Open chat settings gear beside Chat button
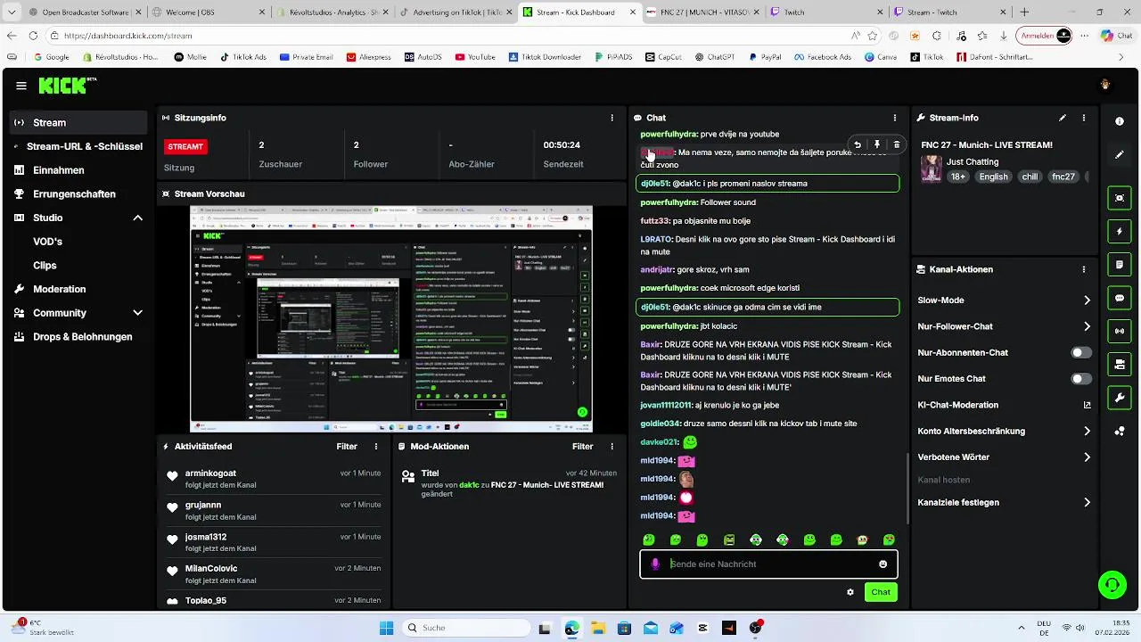The width and height of the screenshot is (1141, 642). 850,592
